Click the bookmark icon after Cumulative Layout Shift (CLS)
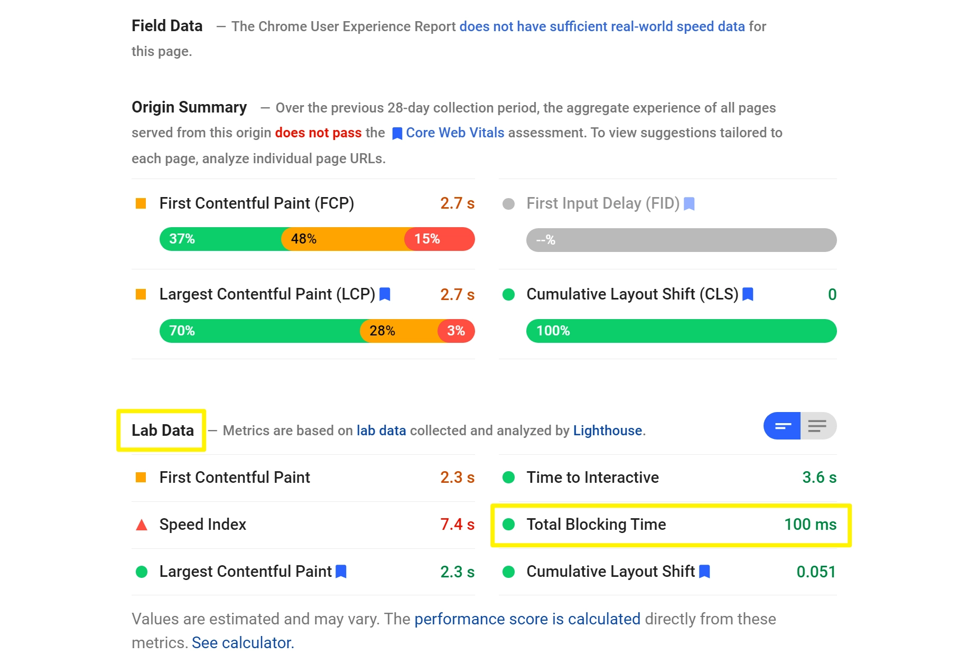 pos(748,294)
